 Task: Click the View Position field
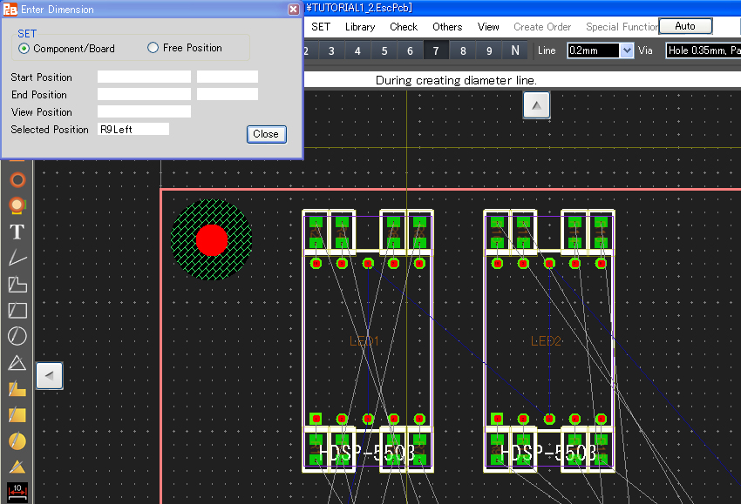(x=144, y=111)
